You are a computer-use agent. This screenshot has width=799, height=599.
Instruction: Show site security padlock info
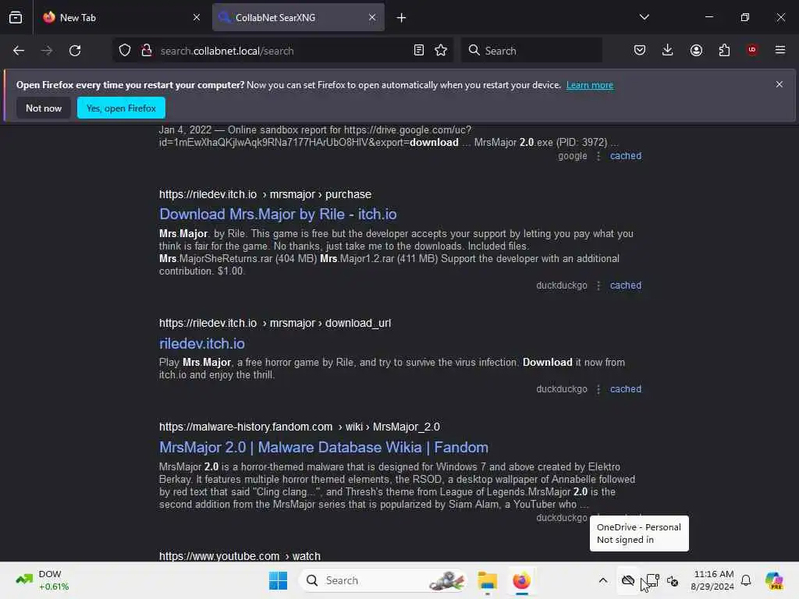[147, 51]
